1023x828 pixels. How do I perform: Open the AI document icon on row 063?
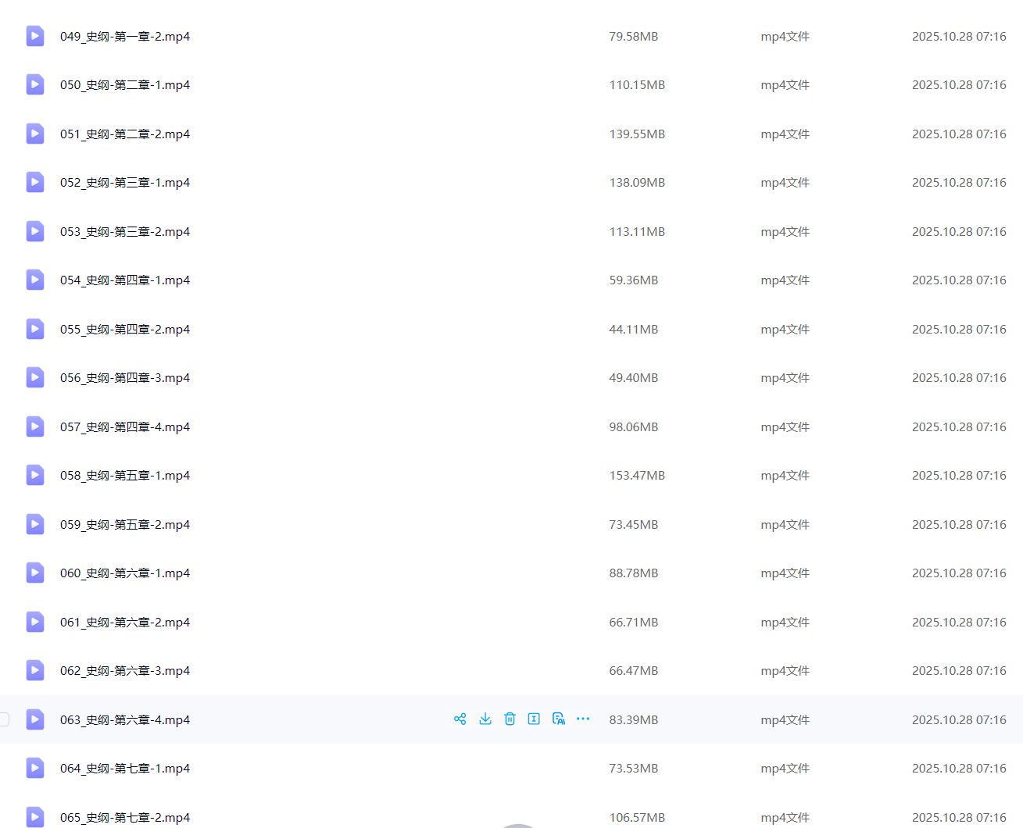click(x=558, y=719)
